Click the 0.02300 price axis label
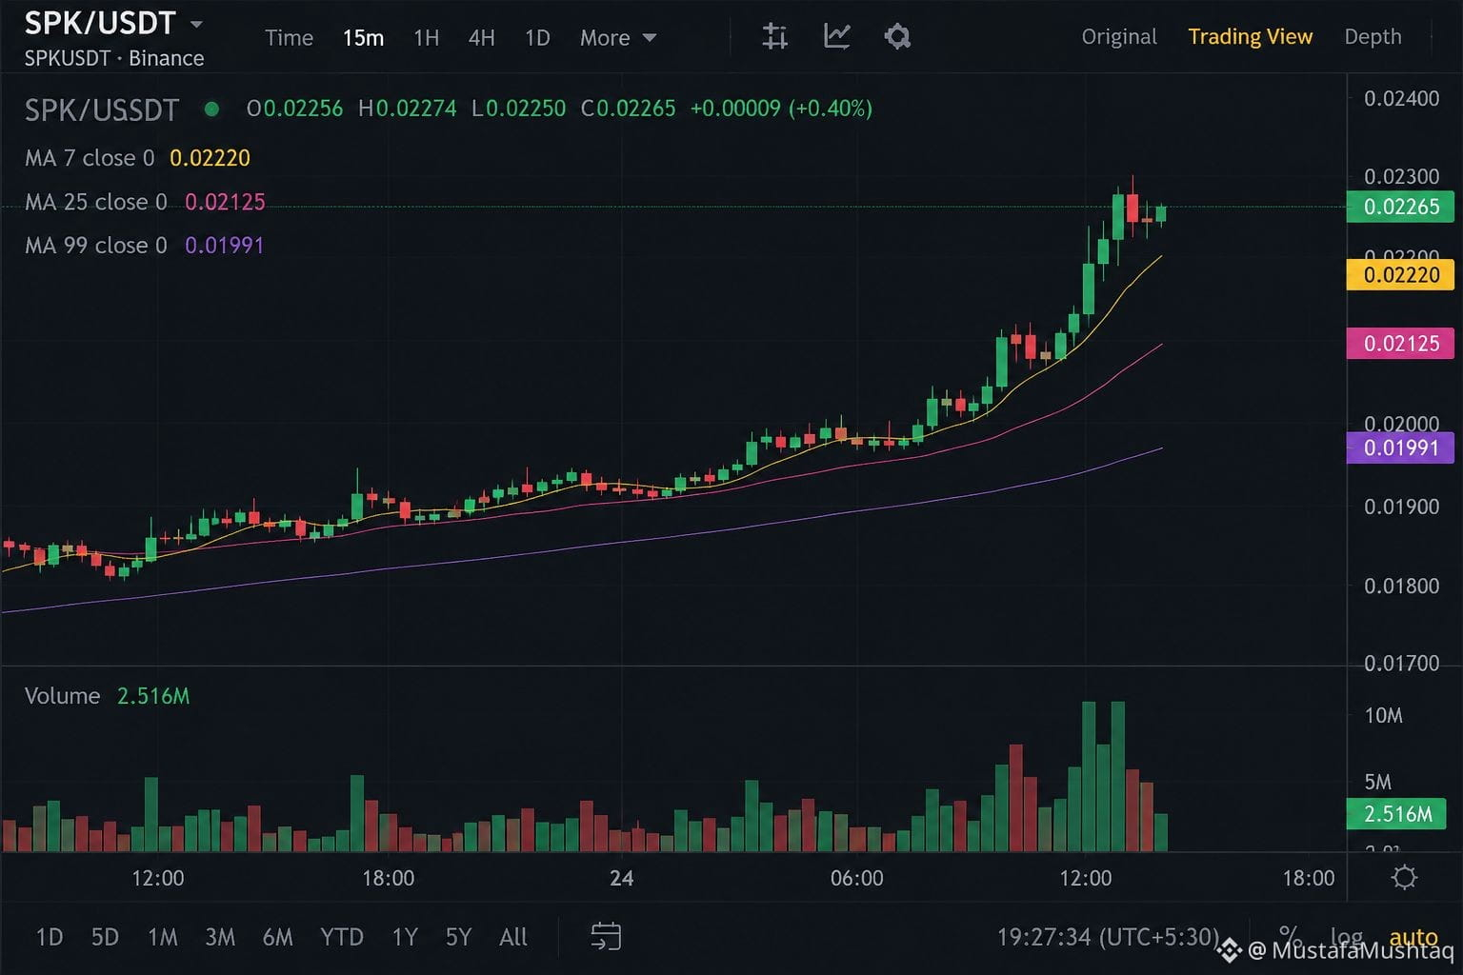Image resolution: width=1463 pixels, height=975 pixels. [1401, 176]
